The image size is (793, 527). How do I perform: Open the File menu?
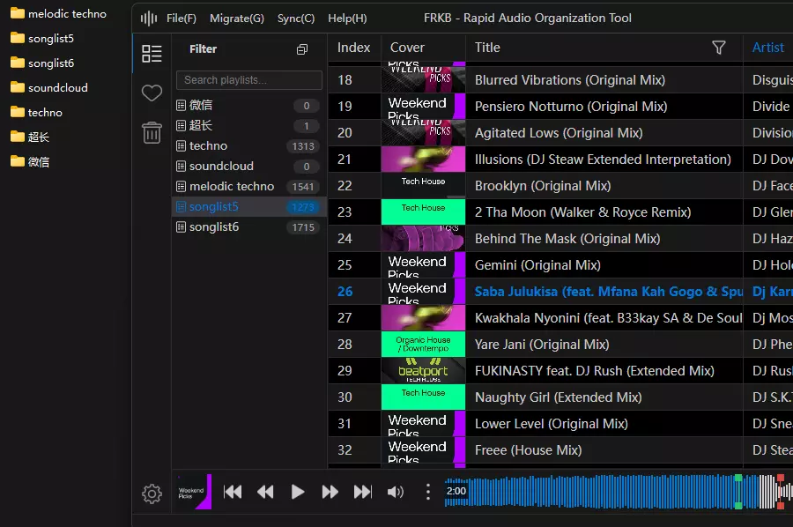click(x=180, y=18)
